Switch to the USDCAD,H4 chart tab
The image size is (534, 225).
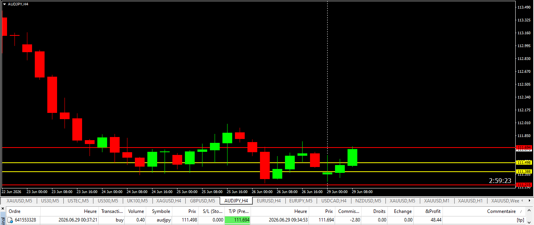tap(334, 201)
